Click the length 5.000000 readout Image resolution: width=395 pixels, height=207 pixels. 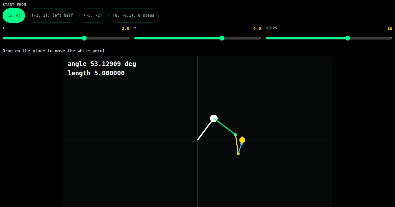[x=96, y=73]
